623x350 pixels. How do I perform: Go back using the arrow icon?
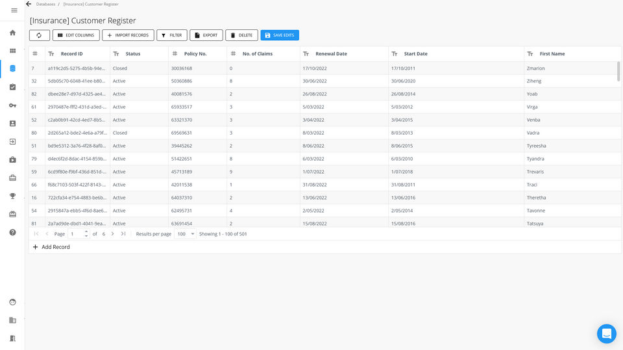tap(29, 4)
